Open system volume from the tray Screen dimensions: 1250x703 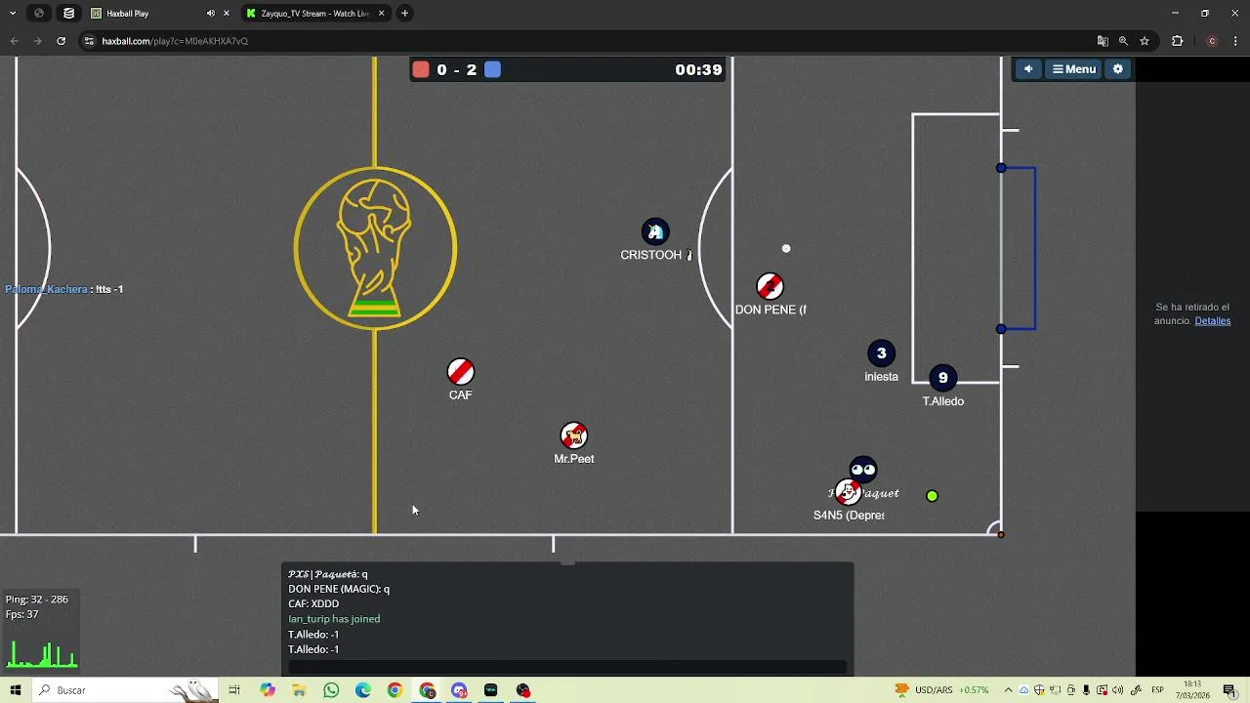coord(1117,690)
